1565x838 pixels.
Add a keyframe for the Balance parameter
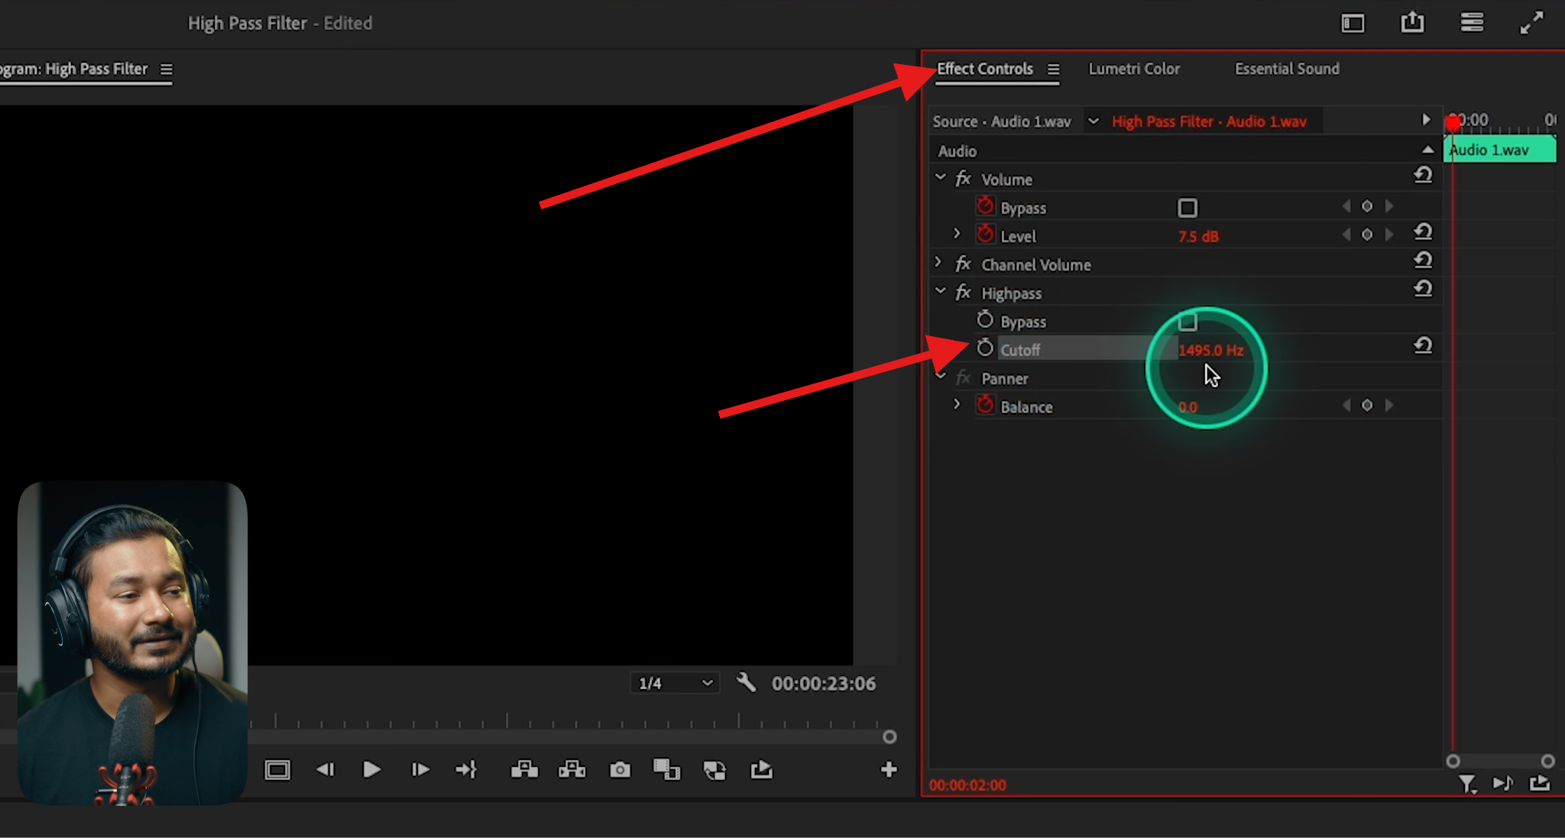coord(1367,406)
